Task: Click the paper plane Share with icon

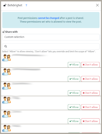Action: coord(4,32)
